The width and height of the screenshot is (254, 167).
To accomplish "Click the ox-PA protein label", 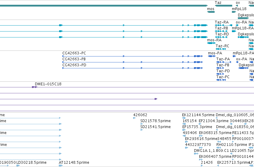I will pyautogui.click(x=242, y=59).
